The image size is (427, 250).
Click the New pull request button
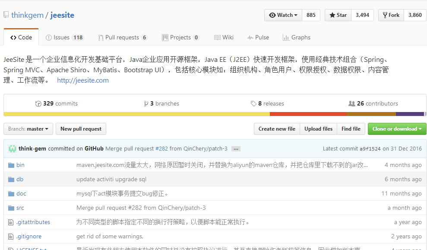click(x=81, y=129)
